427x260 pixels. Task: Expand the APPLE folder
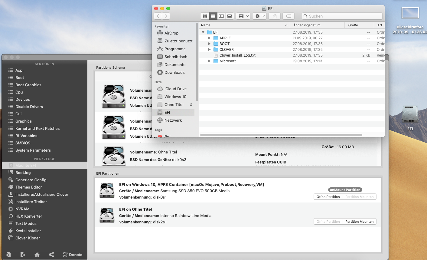point(209,38)
